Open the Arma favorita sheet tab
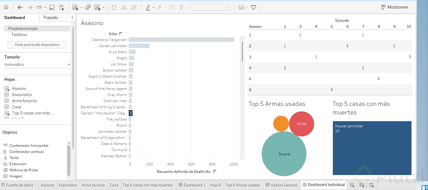 [93, 185]
